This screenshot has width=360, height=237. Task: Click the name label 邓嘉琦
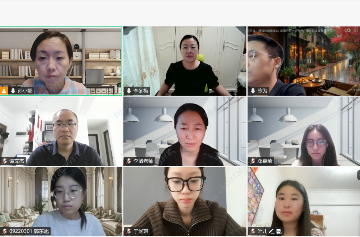[x=265, y=161]
